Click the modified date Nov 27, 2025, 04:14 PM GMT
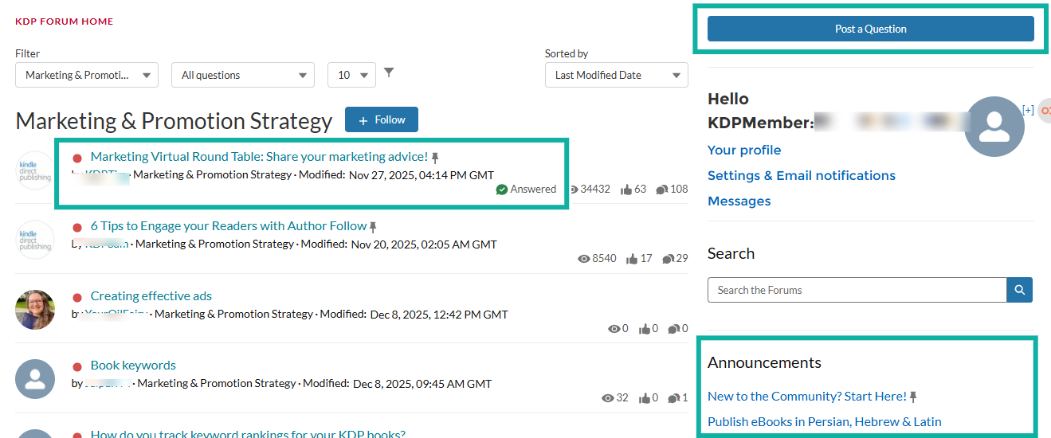This screenshot has width=1051, height=438. point(422,174)
